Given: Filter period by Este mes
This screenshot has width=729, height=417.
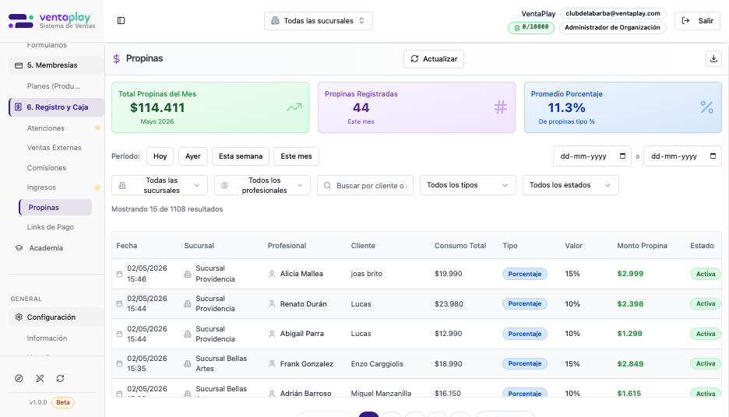Looking at the screenshot, I should [296, 156].
